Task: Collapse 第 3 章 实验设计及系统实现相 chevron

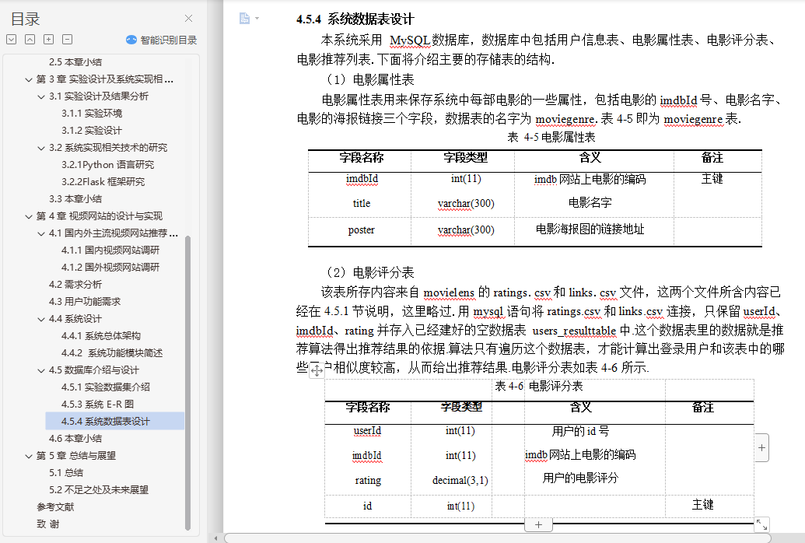Action: (29, 79)
